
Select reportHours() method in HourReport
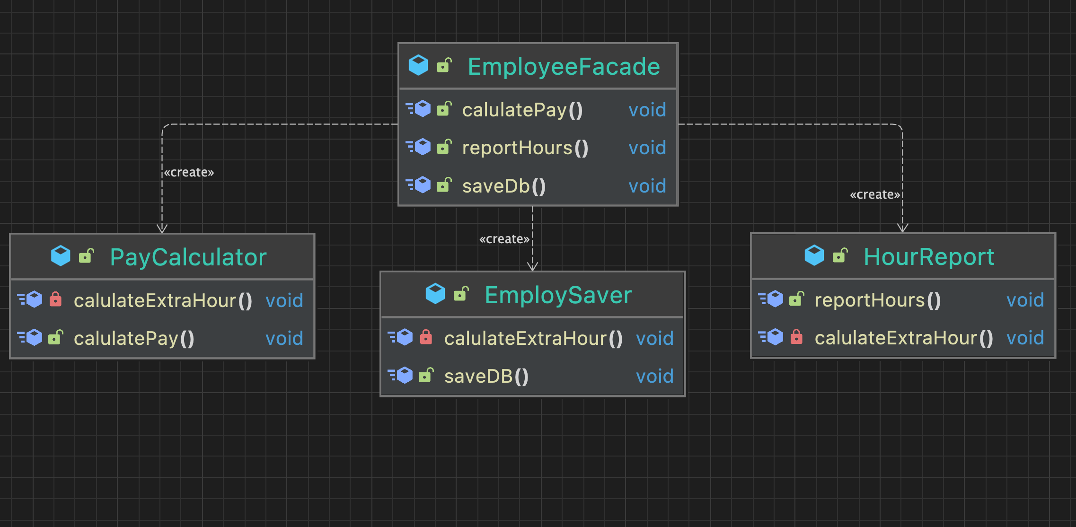click(x=877, y=300)
